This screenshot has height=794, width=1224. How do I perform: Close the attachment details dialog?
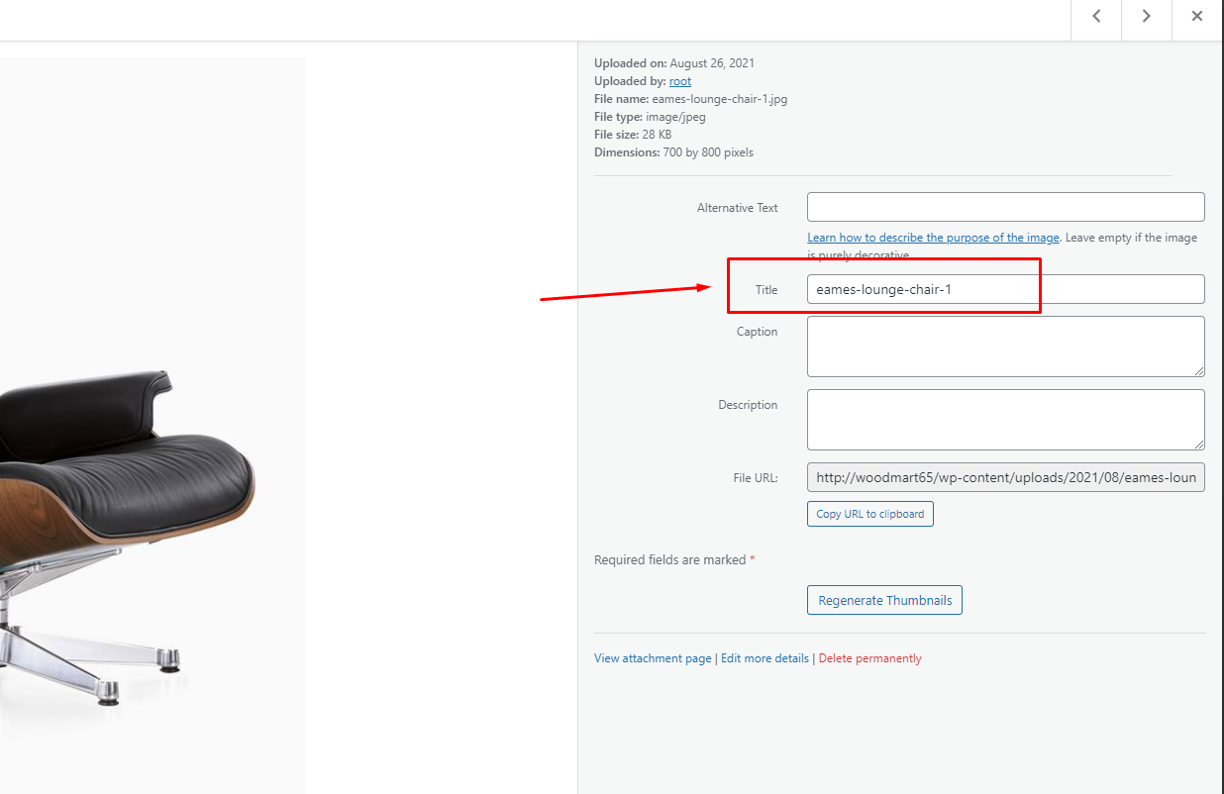1197,17
